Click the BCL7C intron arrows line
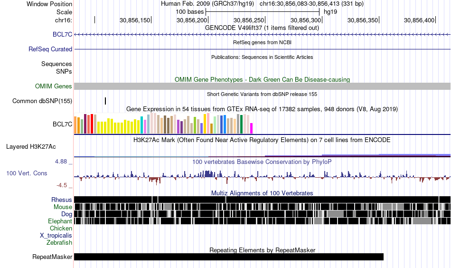 point(262,35)
